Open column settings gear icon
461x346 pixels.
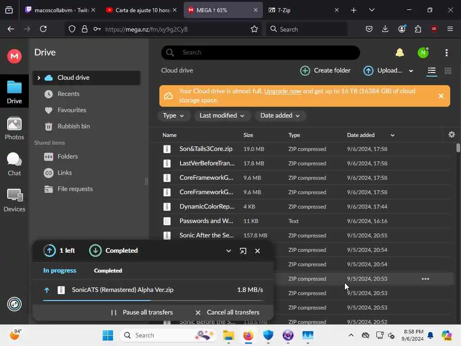(452, 135)
